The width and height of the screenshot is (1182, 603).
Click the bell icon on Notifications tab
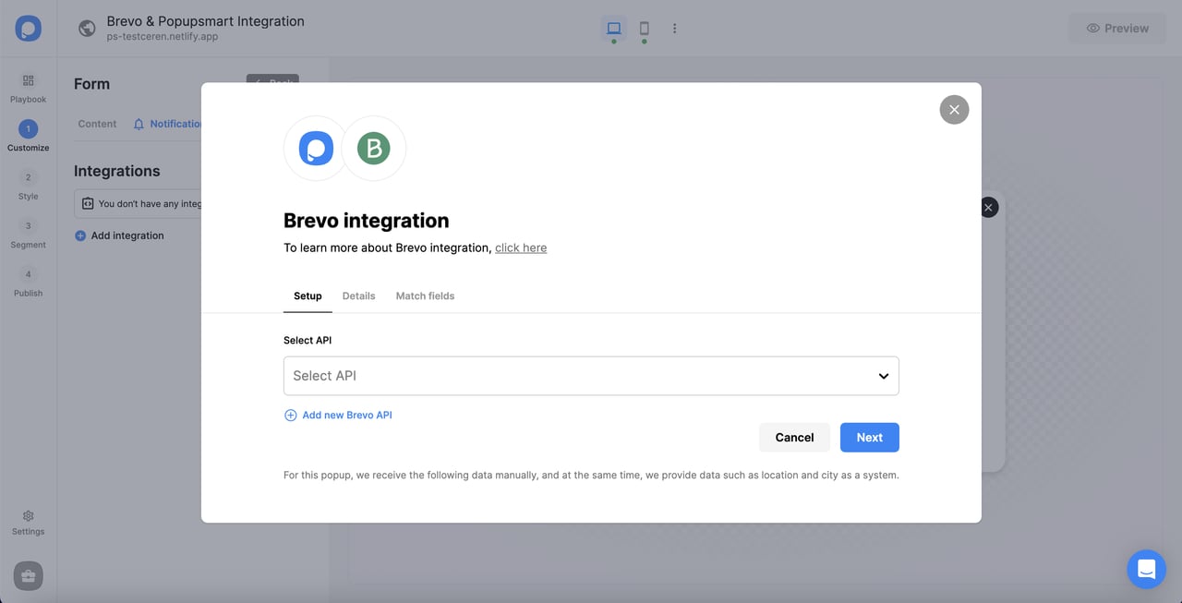138,123
